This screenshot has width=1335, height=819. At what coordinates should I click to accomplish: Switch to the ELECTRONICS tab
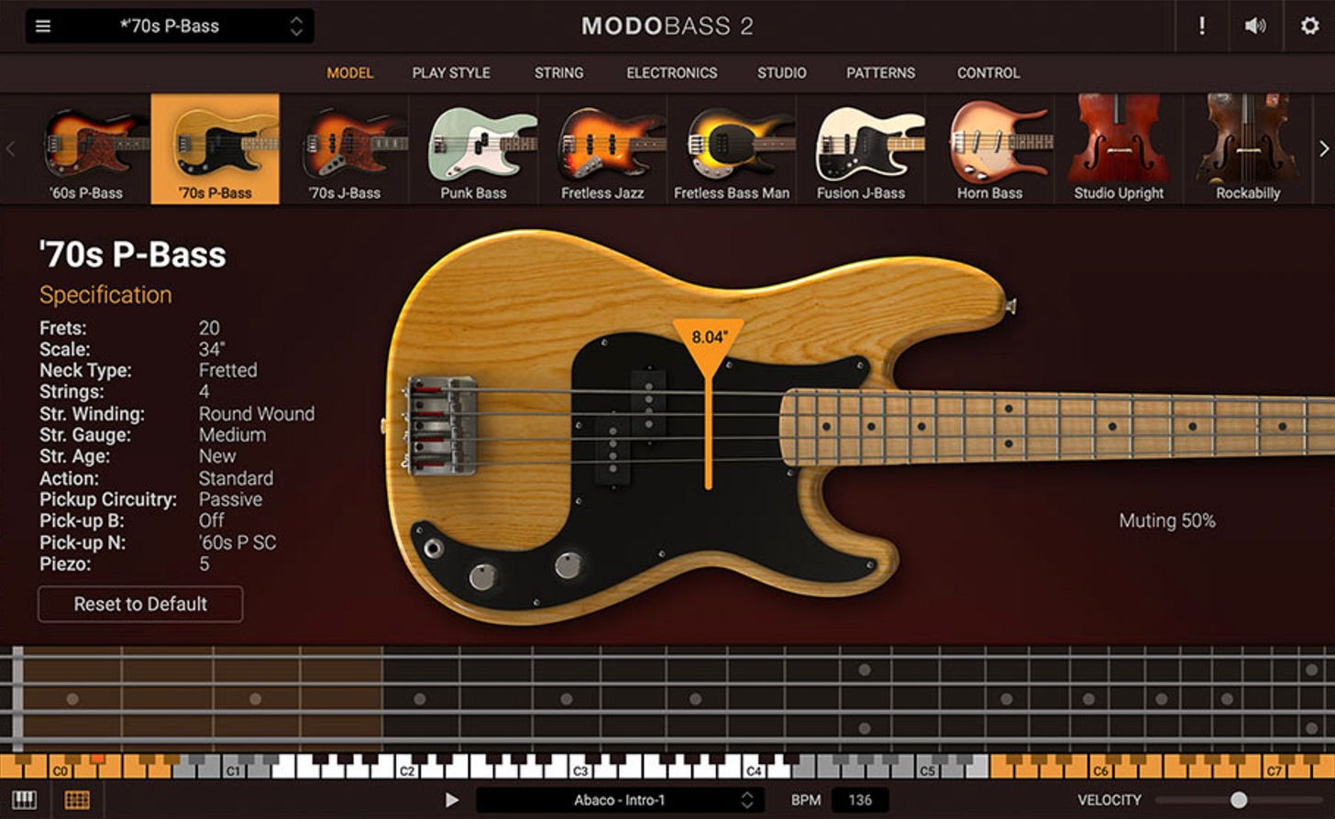point(671,72)
